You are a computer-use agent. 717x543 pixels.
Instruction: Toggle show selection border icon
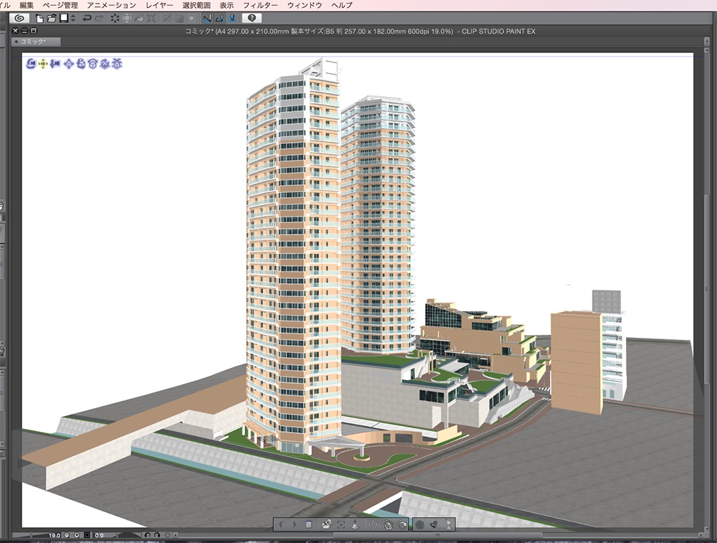click(191, 18)
